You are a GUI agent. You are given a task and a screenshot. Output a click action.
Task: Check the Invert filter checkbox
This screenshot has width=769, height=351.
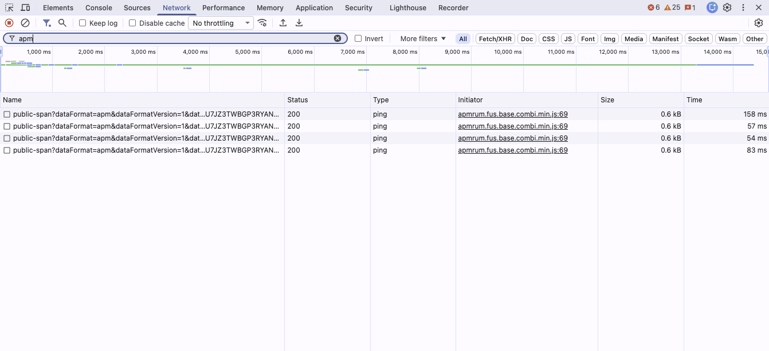[x=358, y=38]
